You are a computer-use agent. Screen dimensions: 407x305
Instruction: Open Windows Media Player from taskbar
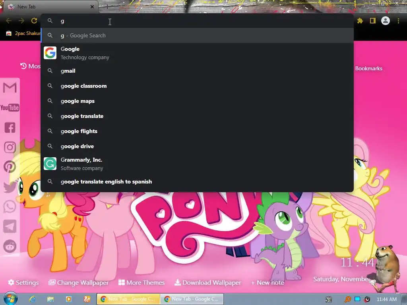coord(69,299)
